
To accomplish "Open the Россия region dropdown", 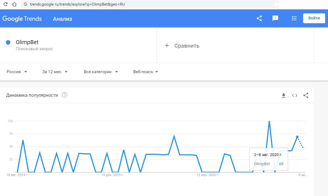I will 17,72.
